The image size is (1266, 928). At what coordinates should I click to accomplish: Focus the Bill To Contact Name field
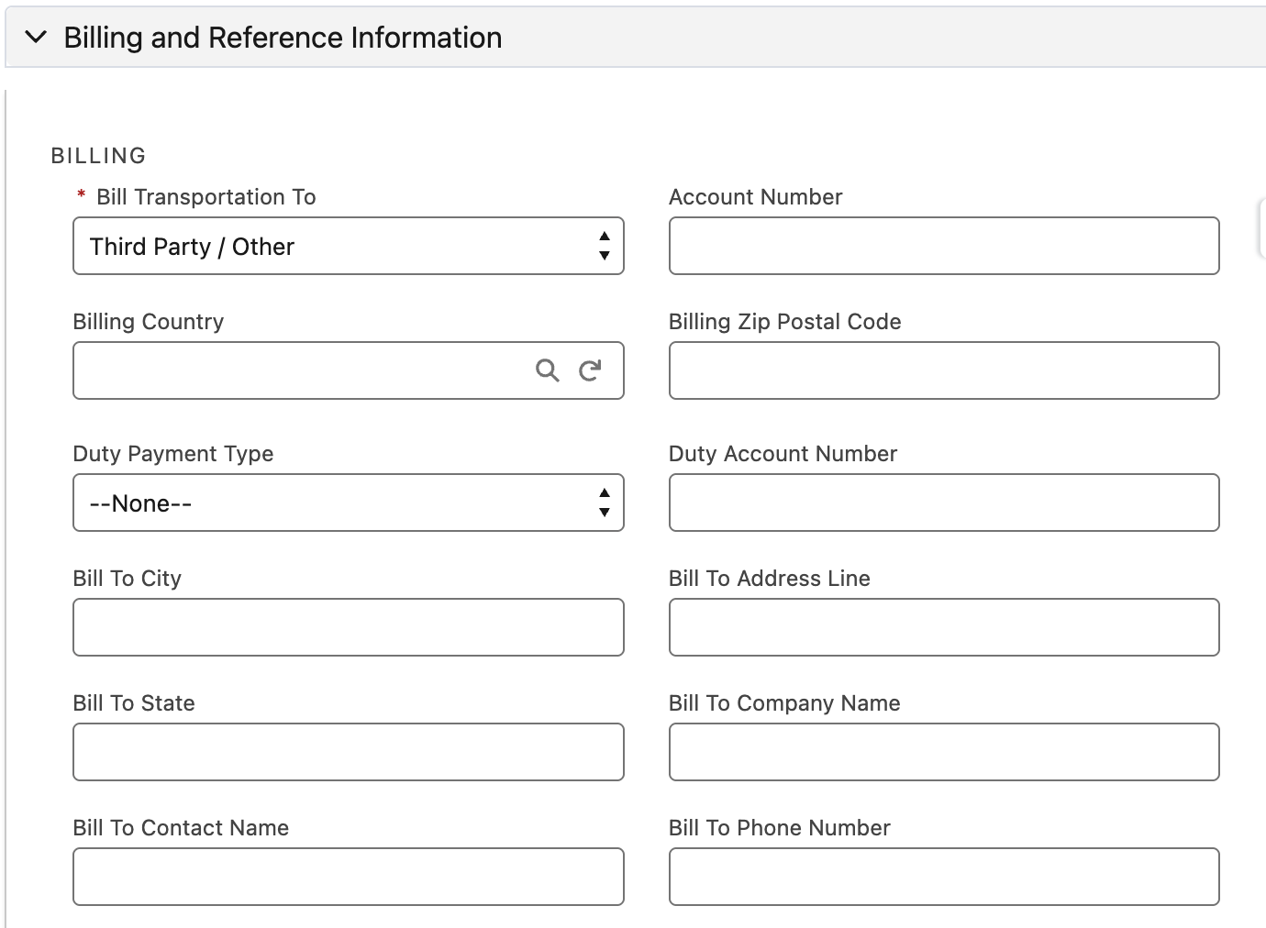(348, 877)
